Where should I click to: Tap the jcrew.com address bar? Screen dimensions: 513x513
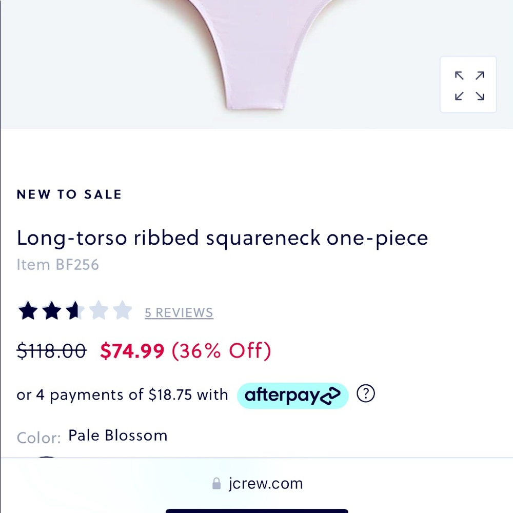point(257,484)
